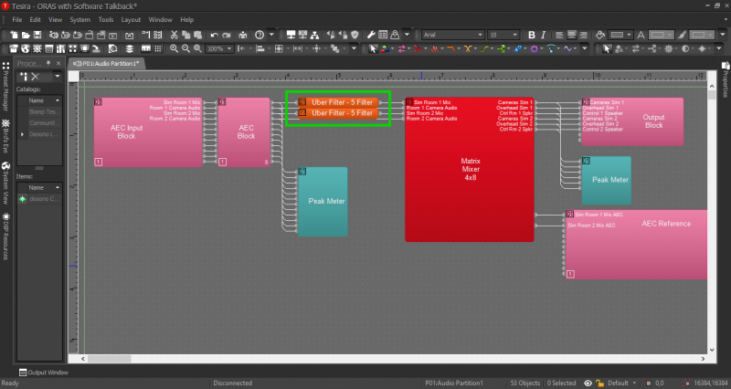Open the System View side panel

click(x=5, y=184)
